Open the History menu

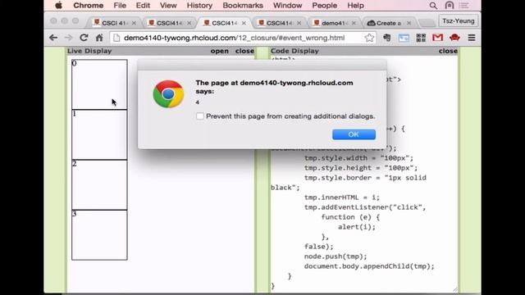tap(199, 6)
